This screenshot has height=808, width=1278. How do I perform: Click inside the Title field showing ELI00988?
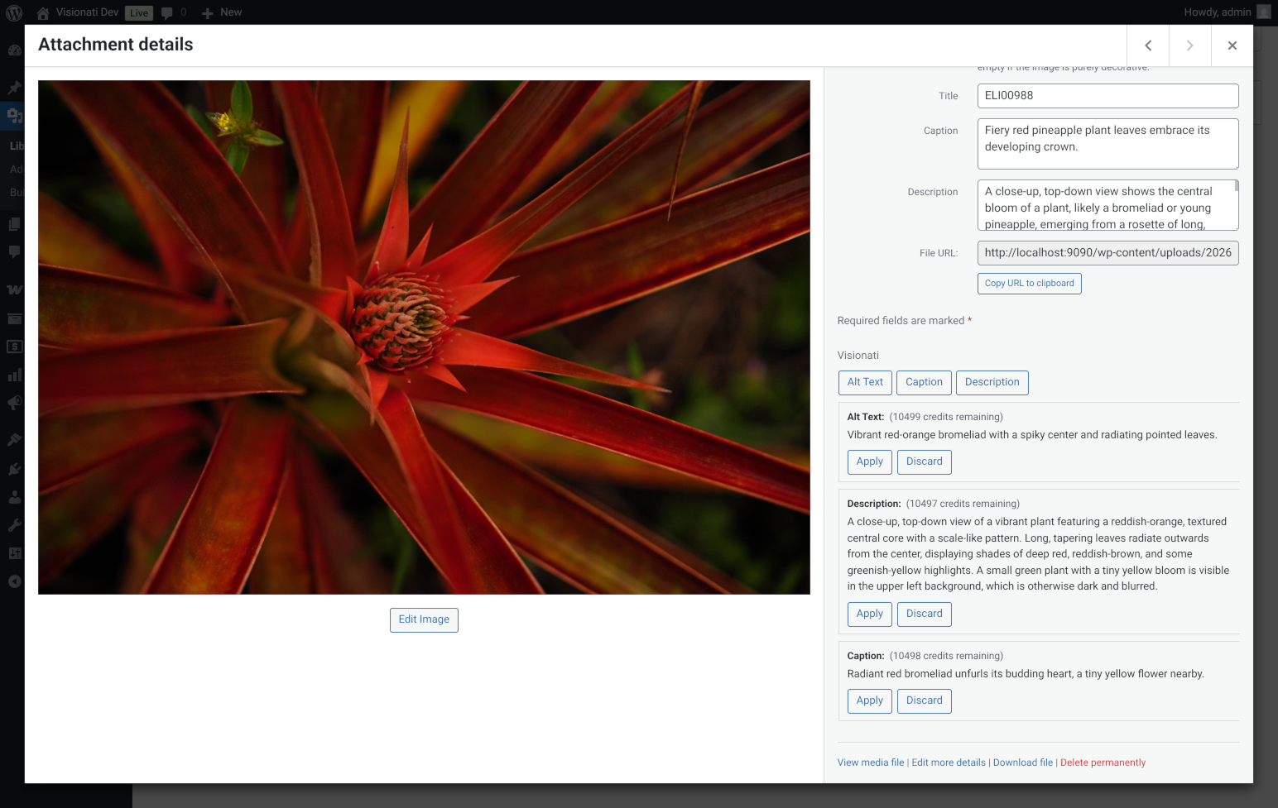pos(1107,95)
